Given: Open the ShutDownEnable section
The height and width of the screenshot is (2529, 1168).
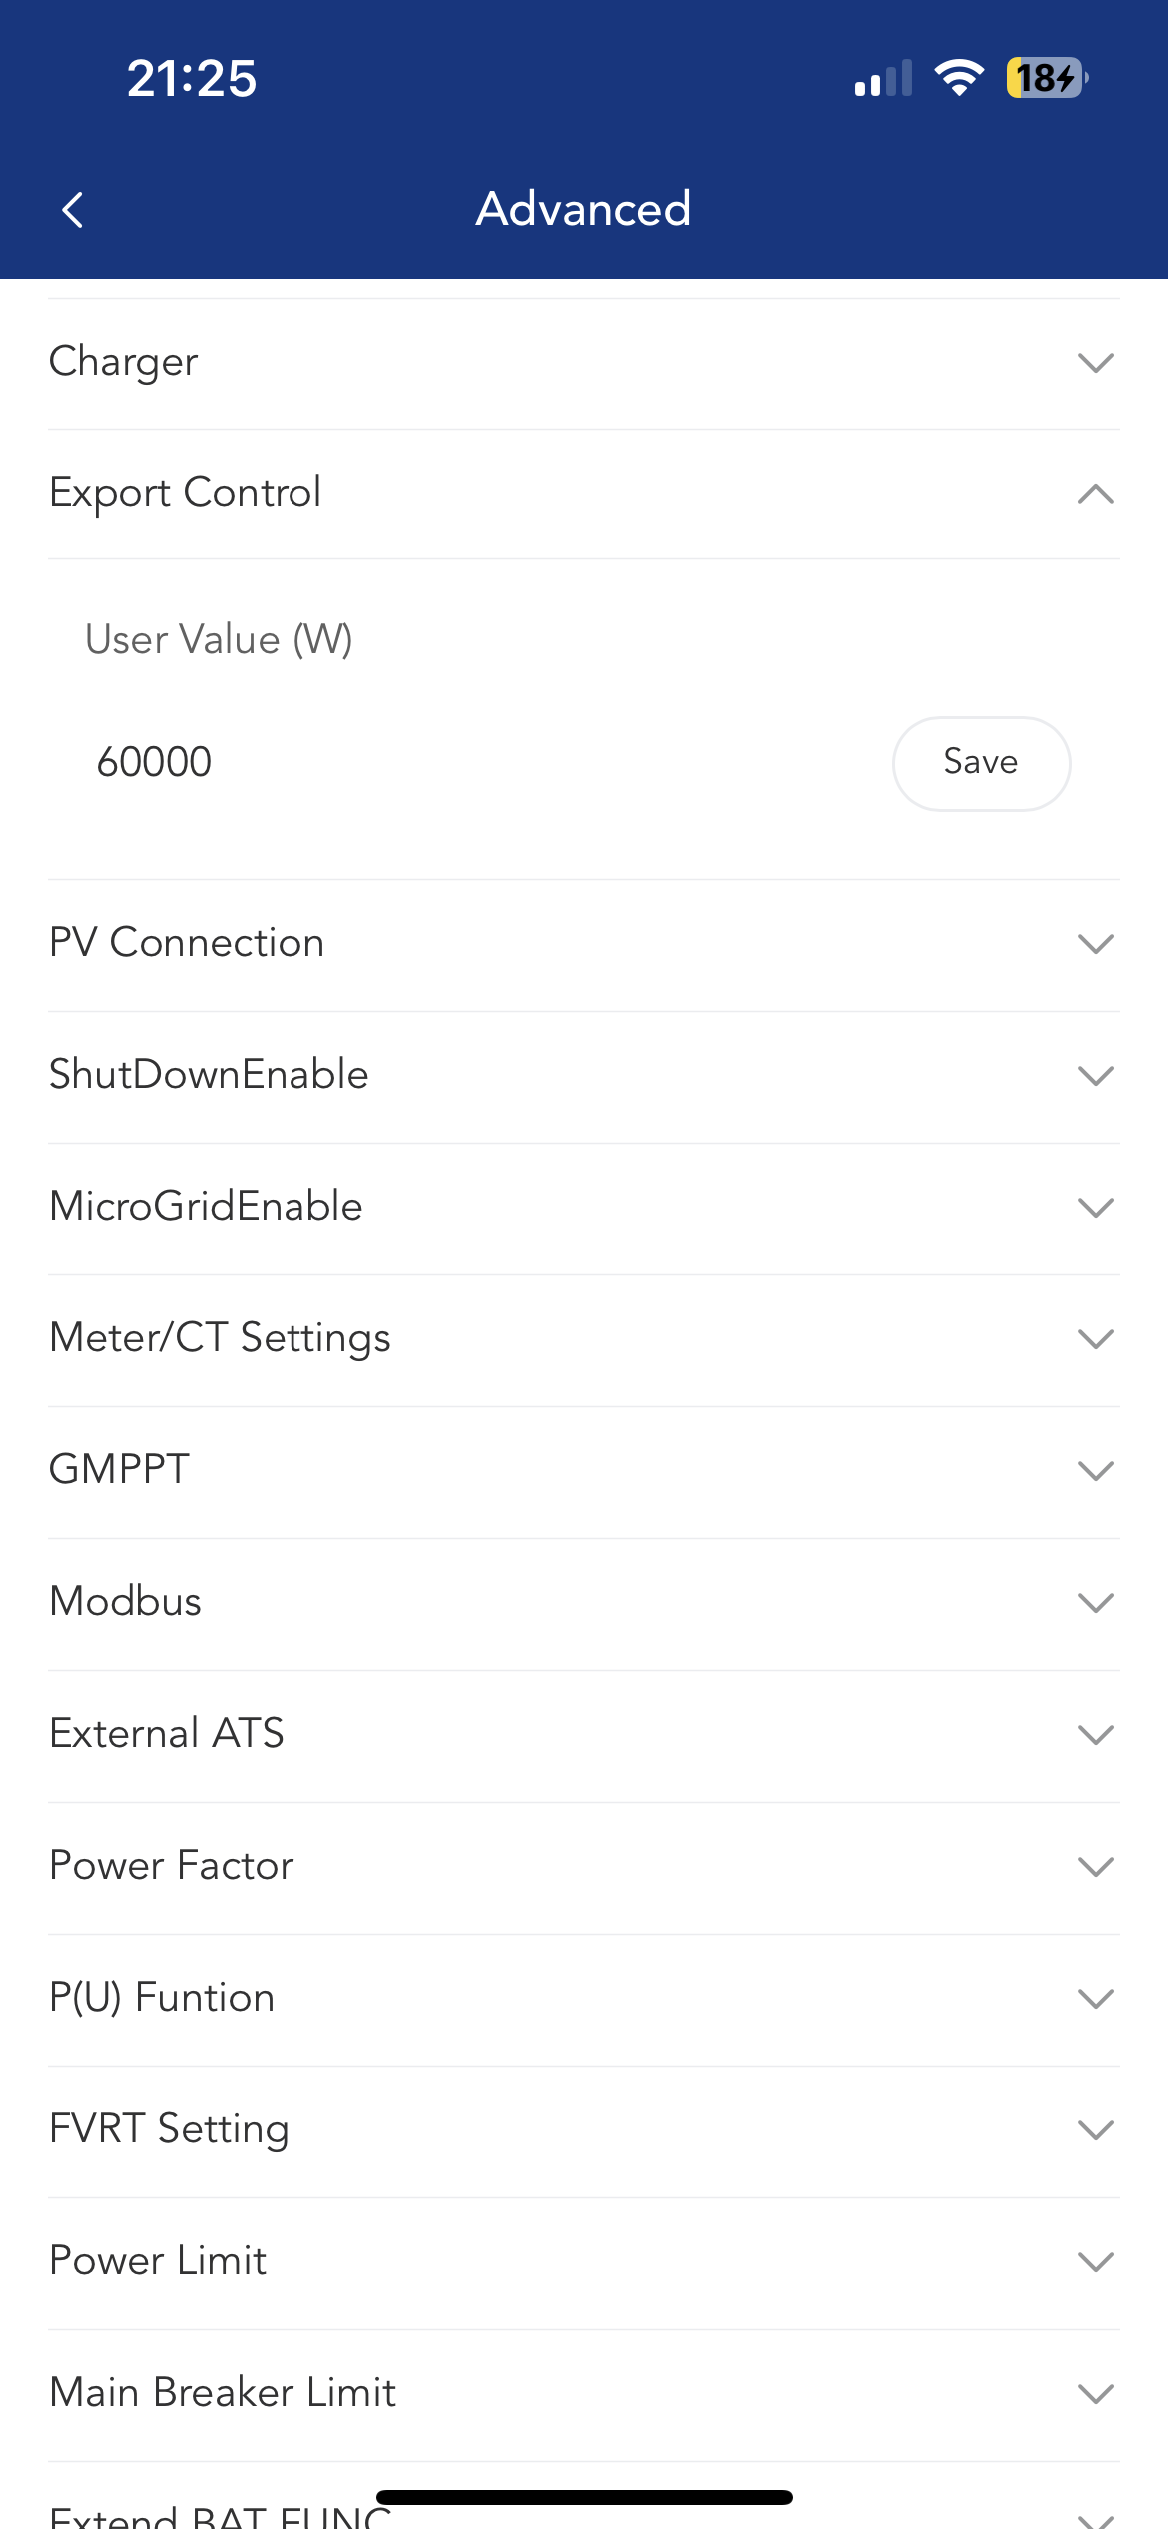Looking at the screenshot, I should pyautogui.click(x=1095, y=1076).
